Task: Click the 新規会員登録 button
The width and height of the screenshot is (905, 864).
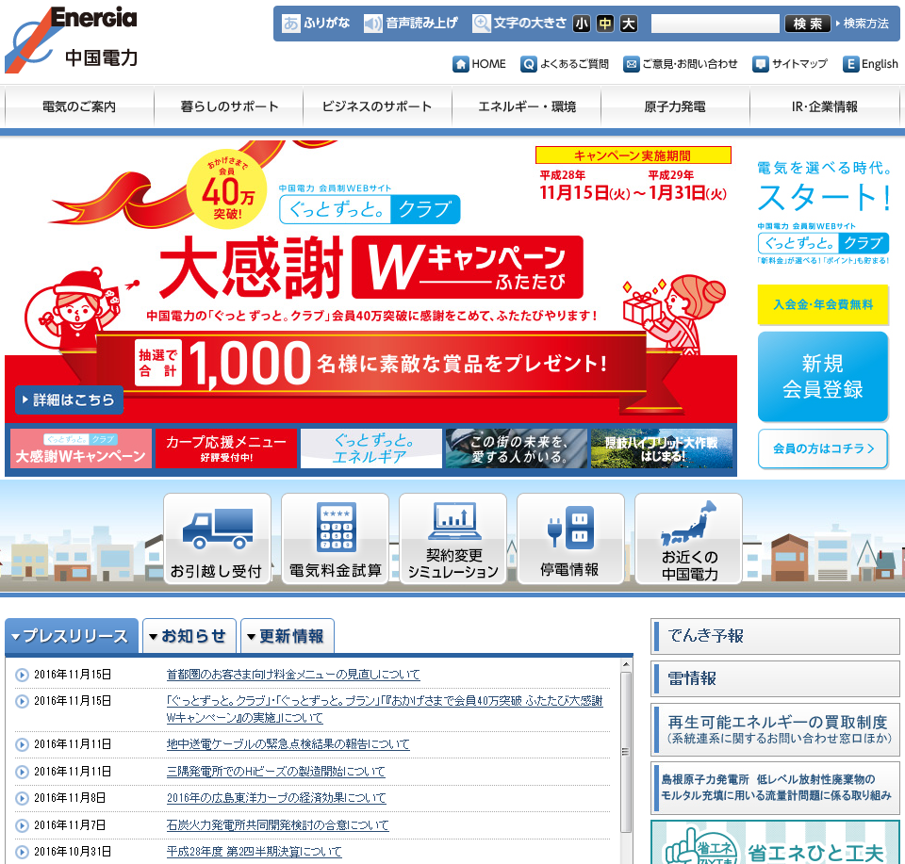Action: click(822, 377)
